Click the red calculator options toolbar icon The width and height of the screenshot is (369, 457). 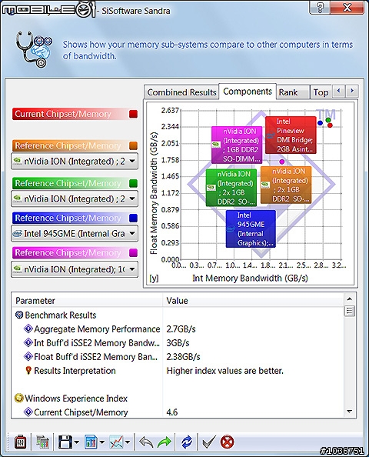pos(21,442)
